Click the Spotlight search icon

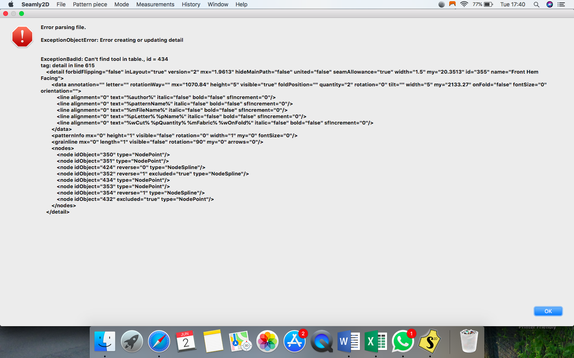click(x=537, y=4)
